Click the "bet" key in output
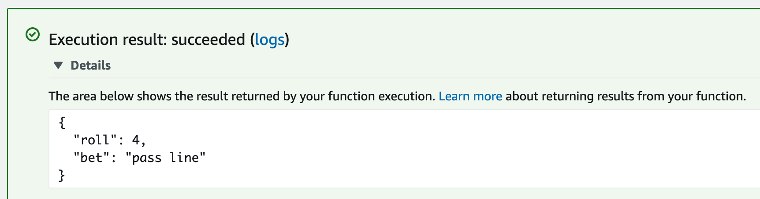The height and width of the screenshot is (199, 760). pyautogui.click(x=91, y=158)
